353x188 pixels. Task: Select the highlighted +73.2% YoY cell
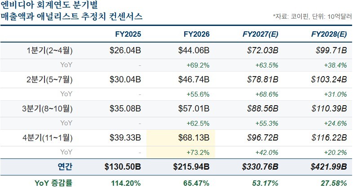tap(198, 152)
